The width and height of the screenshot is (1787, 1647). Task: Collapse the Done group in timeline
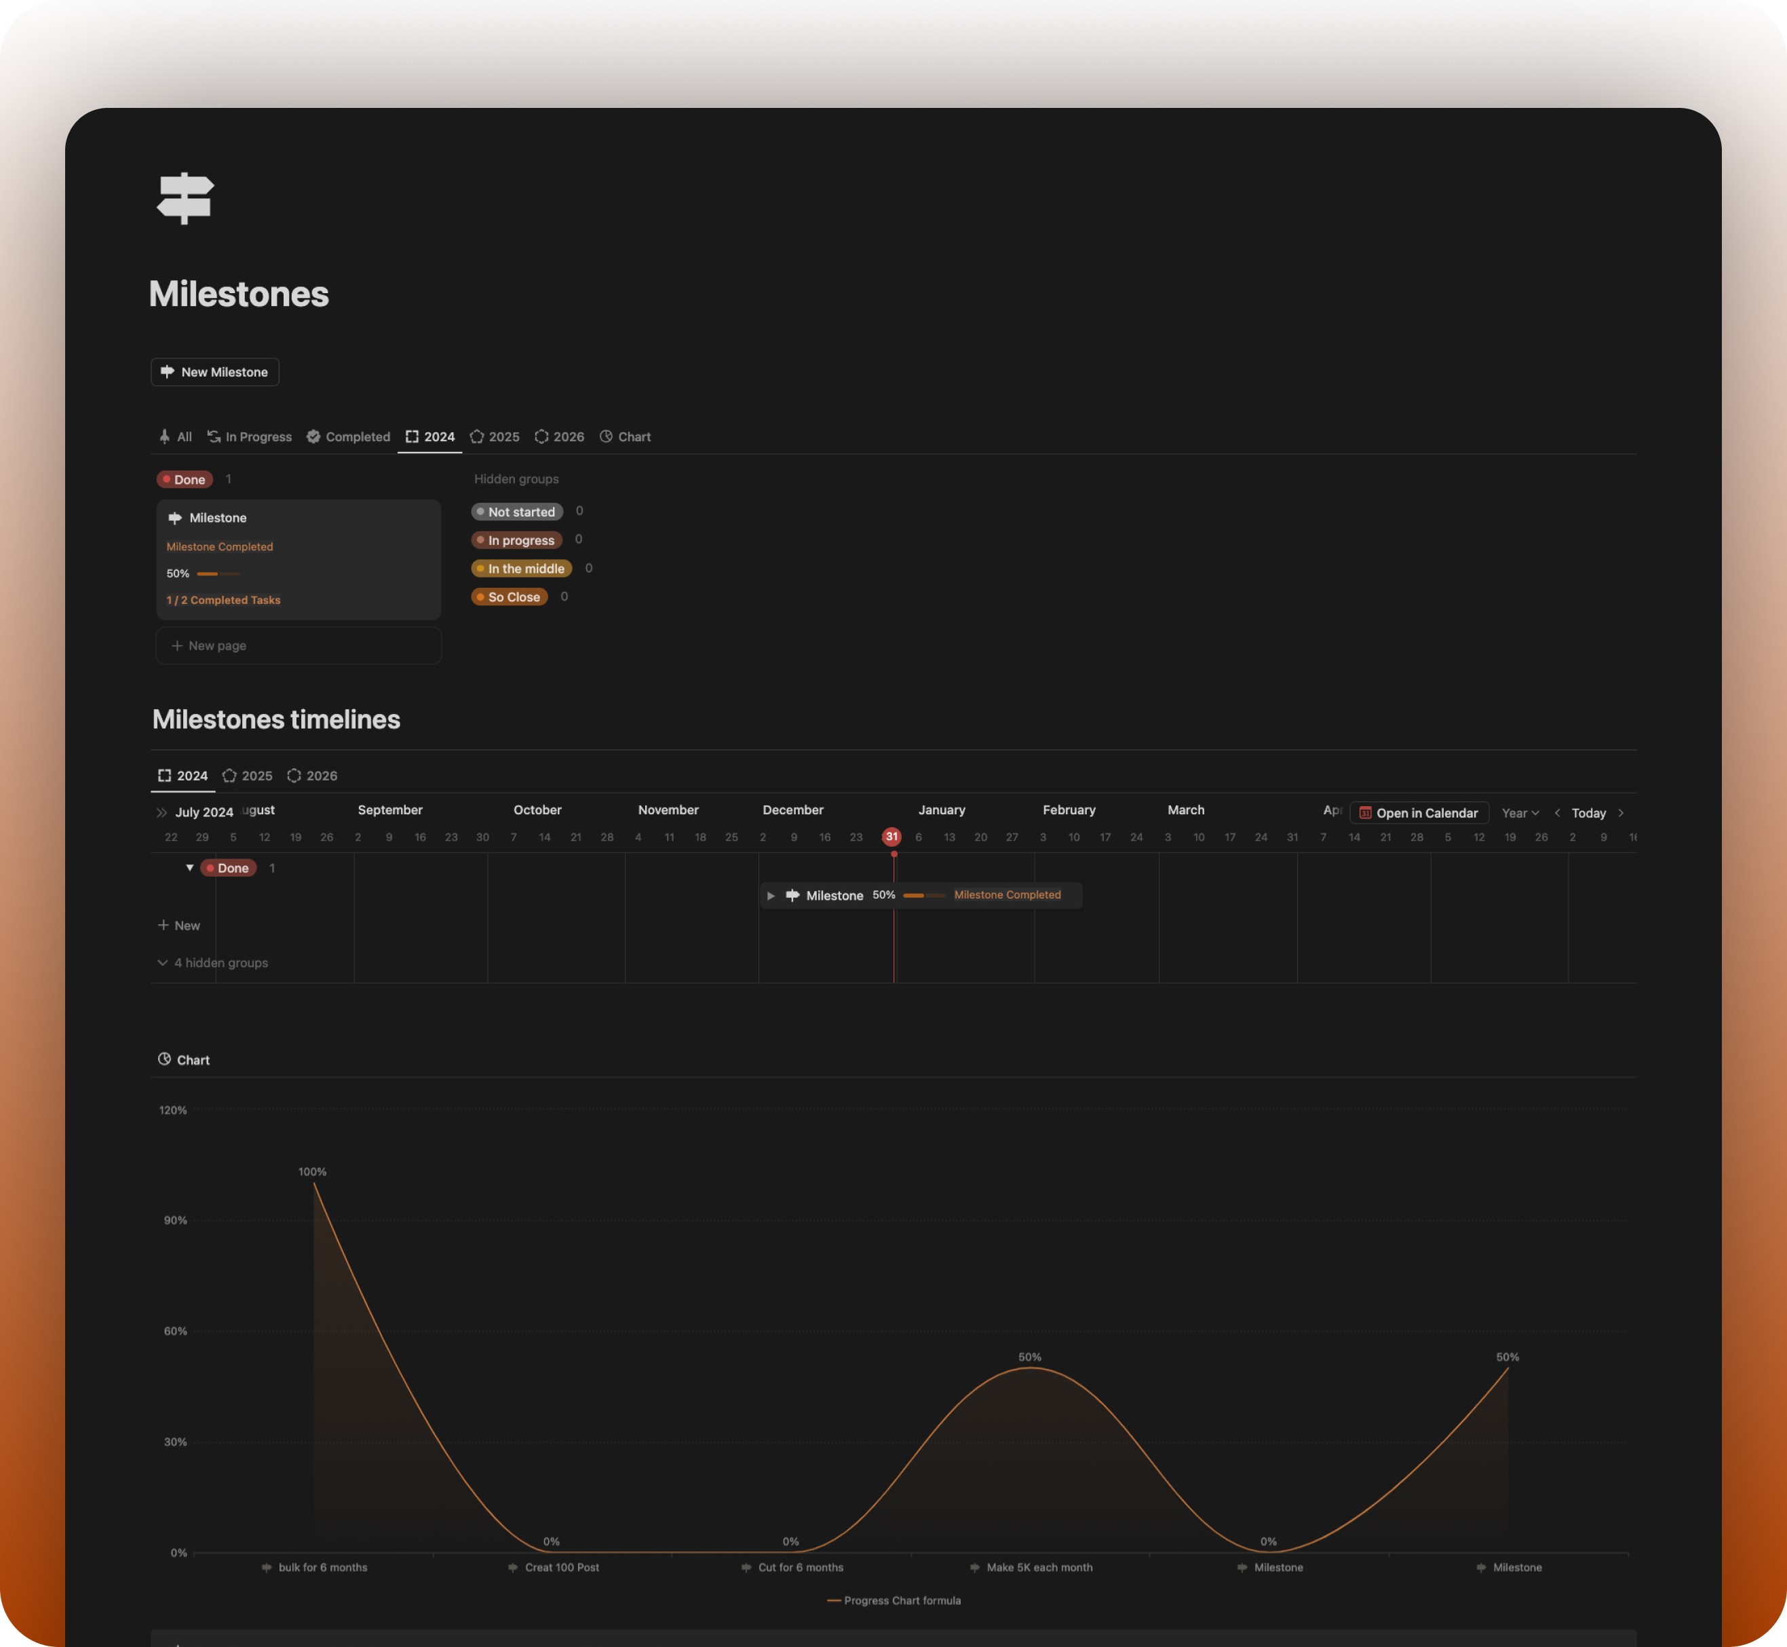point(190,867)
